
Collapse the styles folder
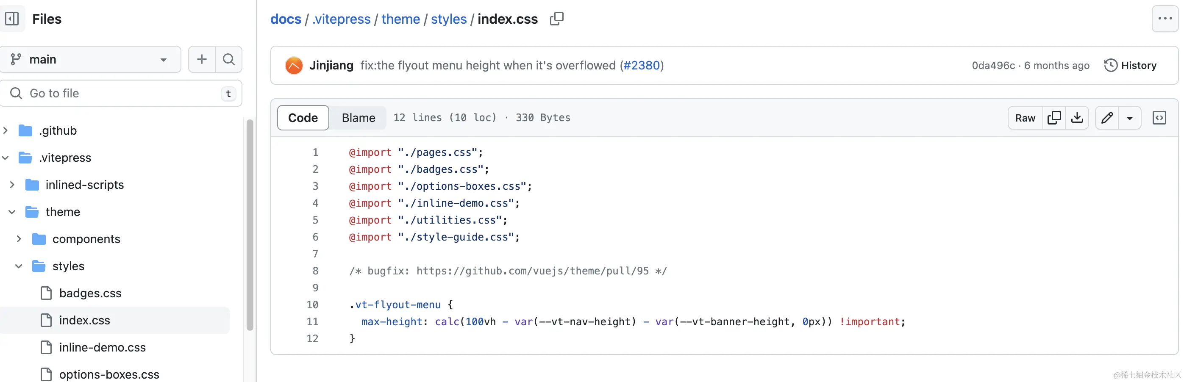click(x=19, y=266)
